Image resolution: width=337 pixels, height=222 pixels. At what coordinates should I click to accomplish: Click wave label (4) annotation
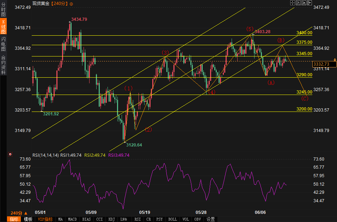pos(212,92)
